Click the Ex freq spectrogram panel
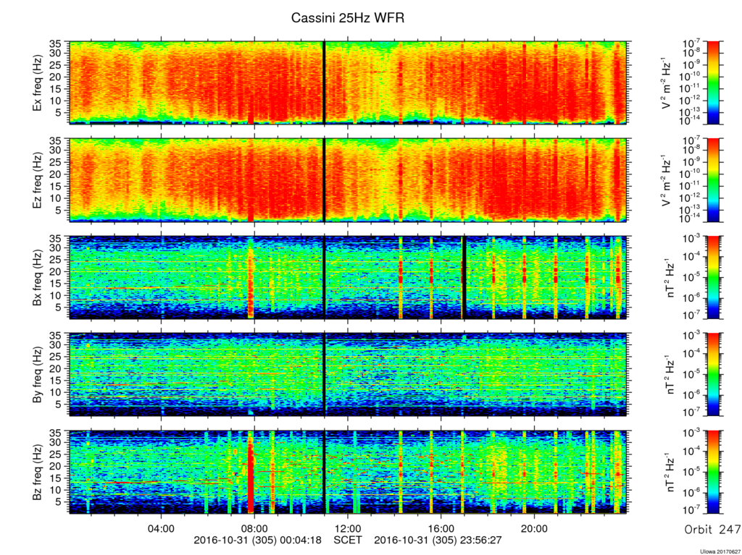 click(349, 82)
